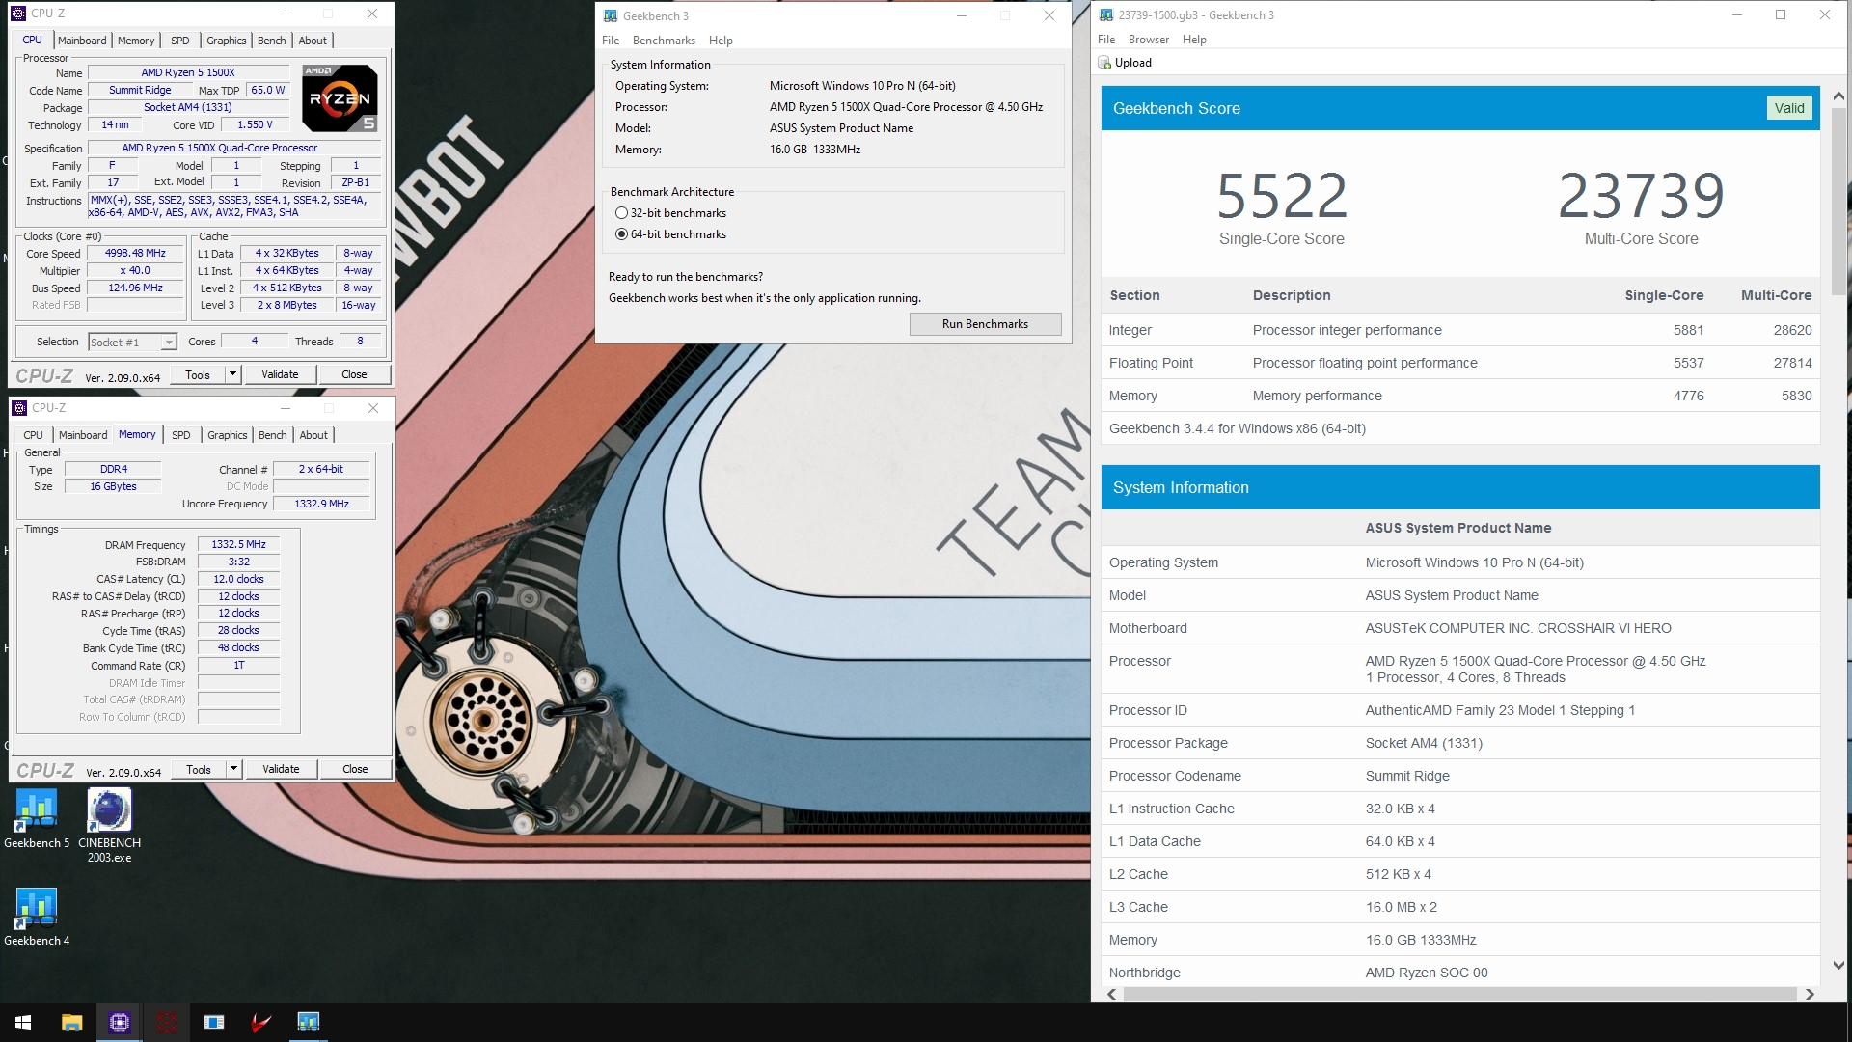Open Socket #1 selection dropdown
The width and height of the screenshot is (1852, 1042).
132,342
